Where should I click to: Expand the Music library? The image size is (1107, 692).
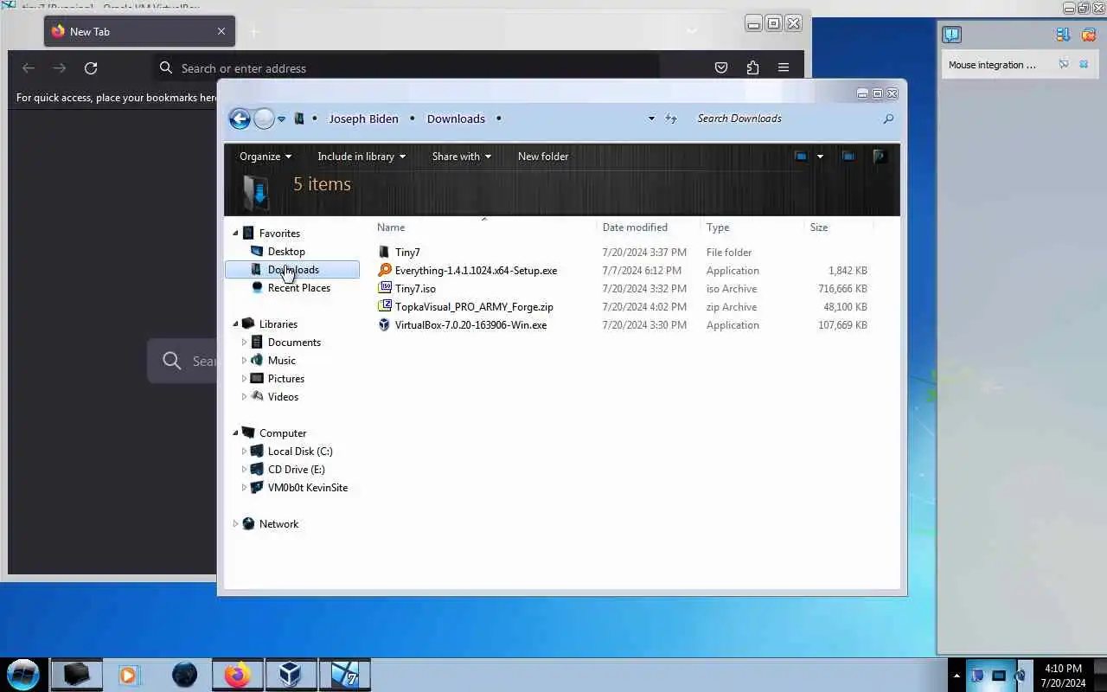pyautogui.click(x=244, y=361)
